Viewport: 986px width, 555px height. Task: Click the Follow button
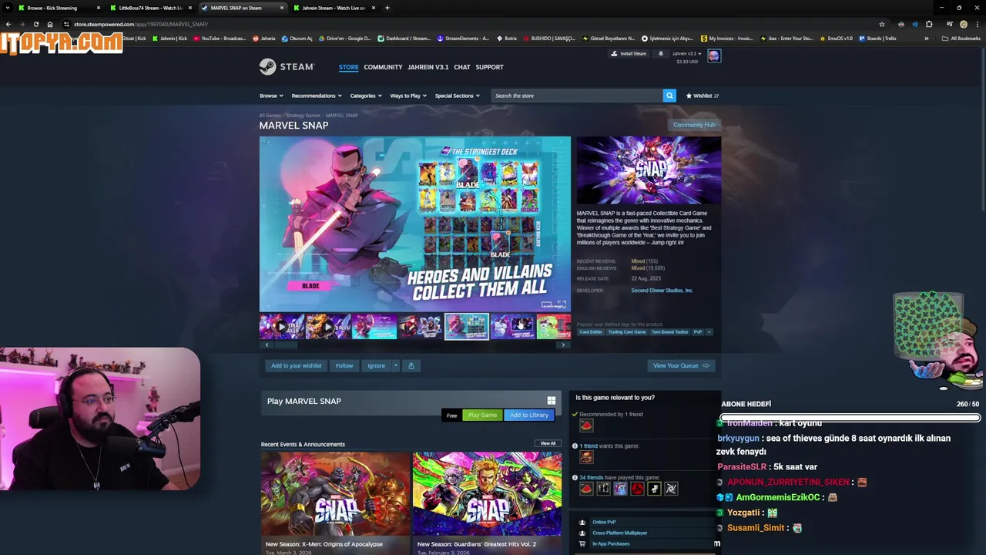[344, 365]
